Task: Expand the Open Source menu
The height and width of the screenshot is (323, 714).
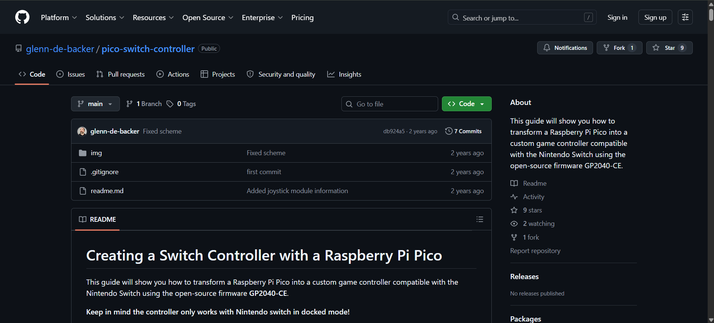Action: (208, 17)
